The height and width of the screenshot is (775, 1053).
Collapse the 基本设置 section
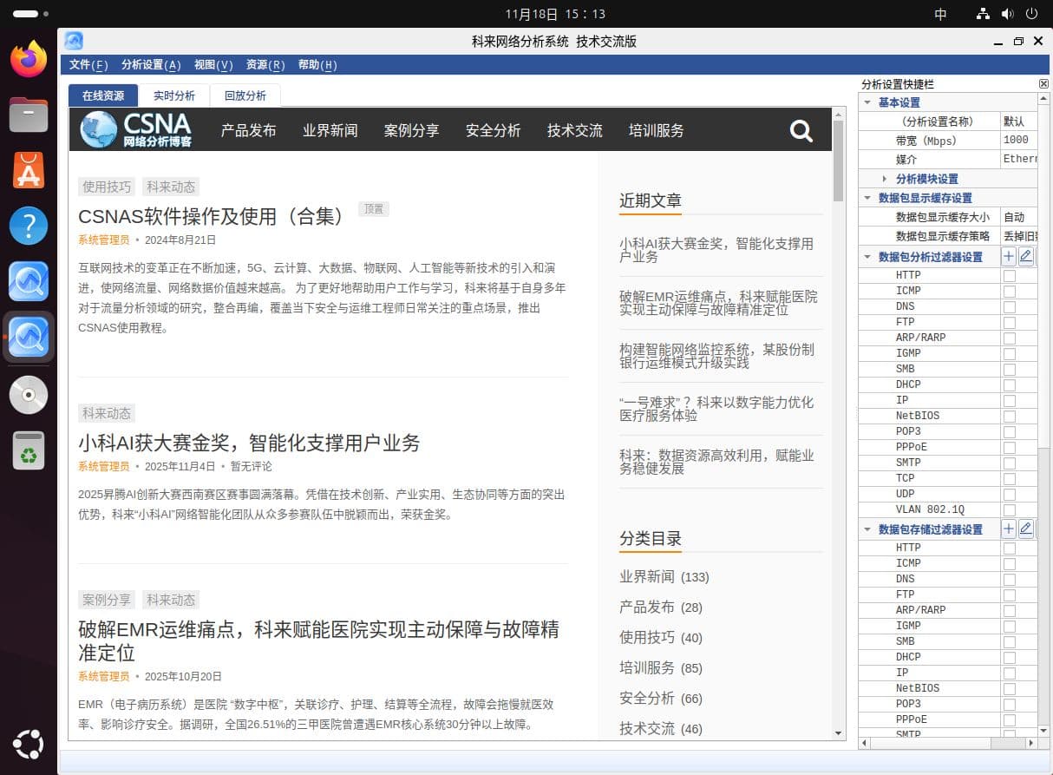click(867, 102)
